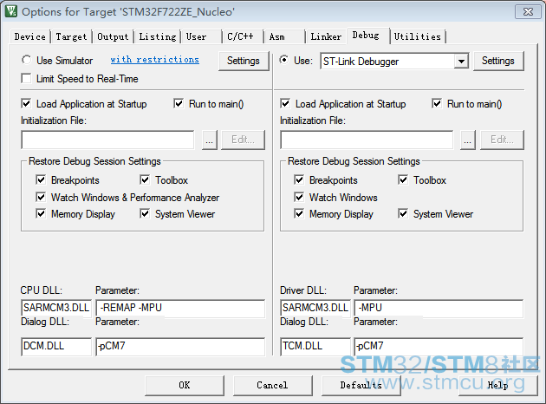Open the Linker tab
Image resolution: width=546 pixels, height=404 pixels.
pyautogui.click(x=326, y=36)
